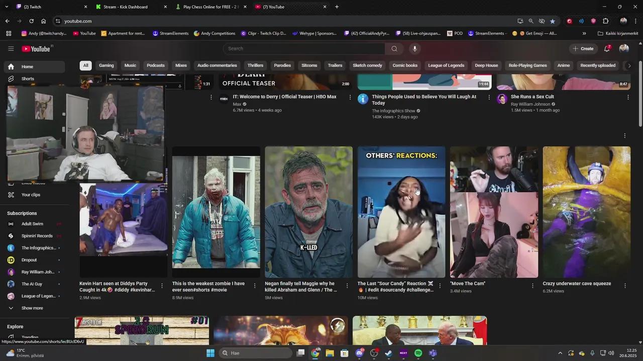Go back in browser history
The width and height of the screenshot is (643, 361).
point(7,21)
